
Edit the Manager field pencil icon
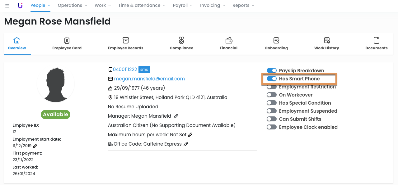[176, 116]
